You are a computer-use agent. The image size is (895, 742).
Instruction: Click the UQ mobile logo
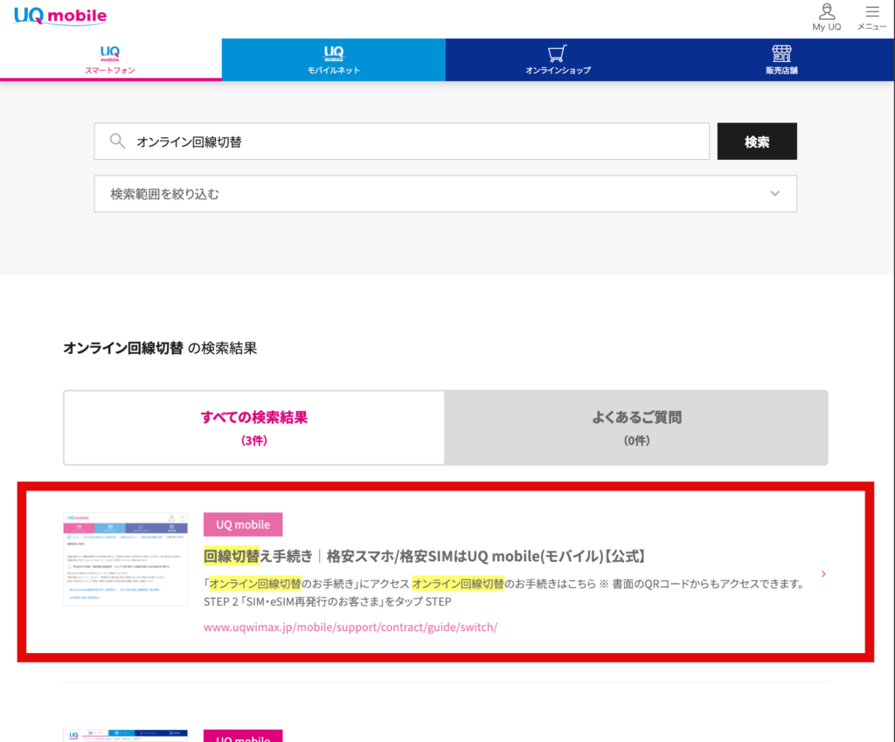point(60,17)
